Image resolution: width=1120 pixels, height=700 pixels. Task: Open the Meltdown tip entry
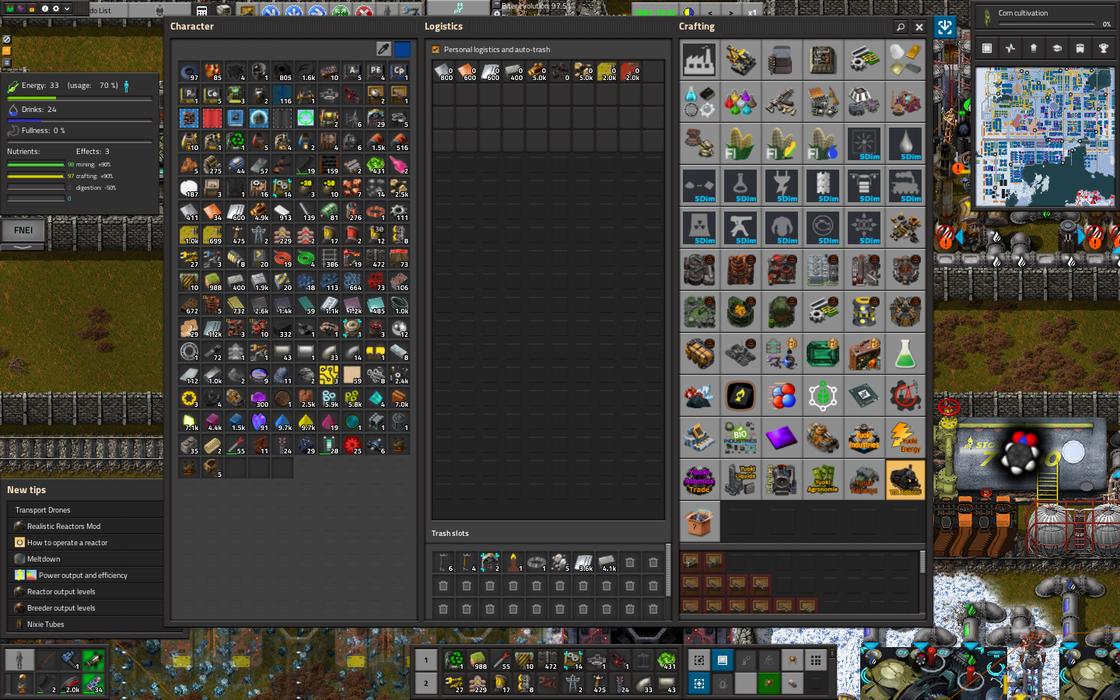pos(85,559)
